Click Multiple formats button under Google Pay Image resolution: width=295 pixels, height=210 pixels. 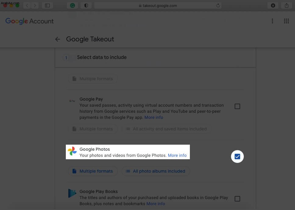[x=93, y=129]
